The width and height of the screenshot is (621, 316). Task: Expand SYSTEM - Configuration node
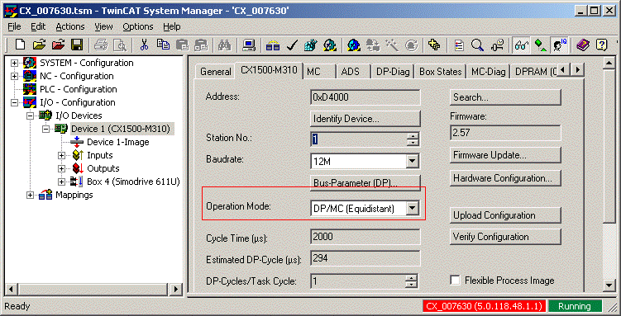click(15, 64)
